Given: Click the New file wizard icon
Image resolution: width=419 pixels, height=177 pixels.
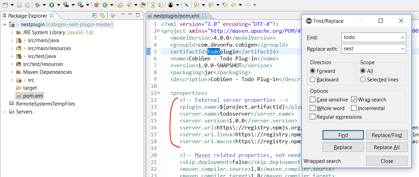Looking at the screenshot, I should tap(5, 5).
